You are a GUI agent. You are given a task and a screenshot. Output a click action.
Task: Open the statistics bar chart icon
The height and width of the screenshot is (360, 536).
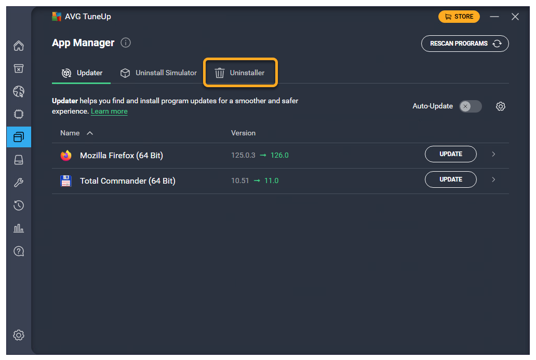tap(19, 228)
